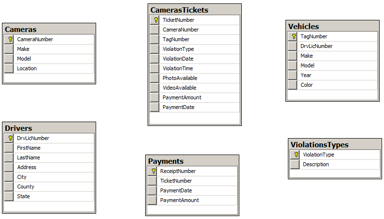Image resolution: width=384 pixels, height=219 pixels.
Task: Click the key icon beside TagNumber in Vehicles
Action: (x=294, y=36)
